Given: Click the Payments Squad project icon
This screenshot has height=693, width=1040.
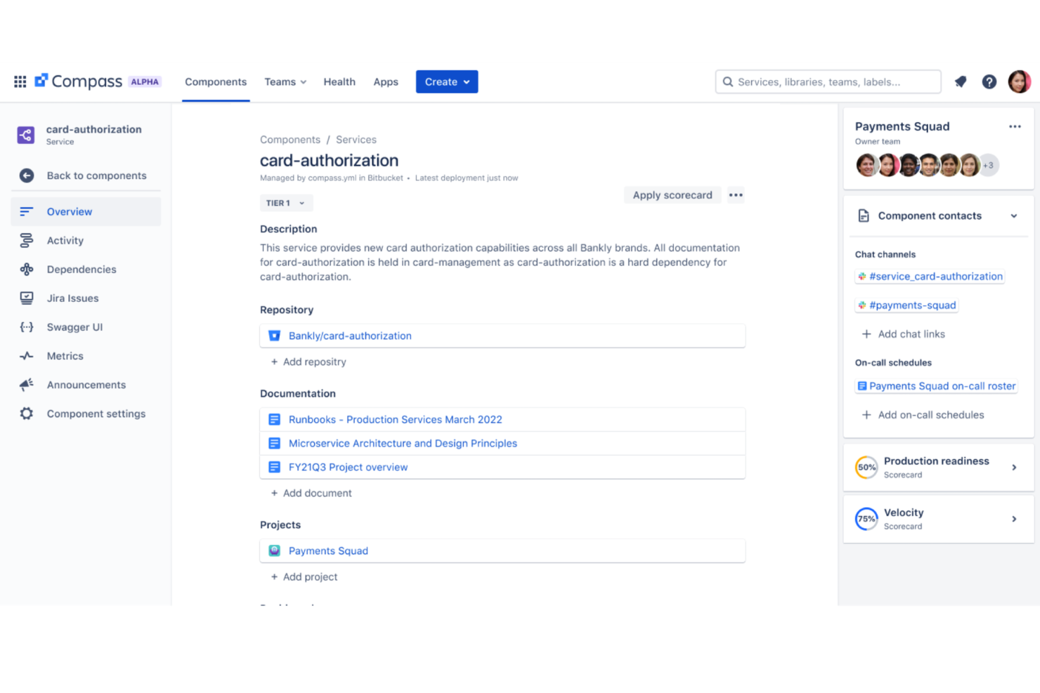Looking at the screenshot, I should point(275,550).
